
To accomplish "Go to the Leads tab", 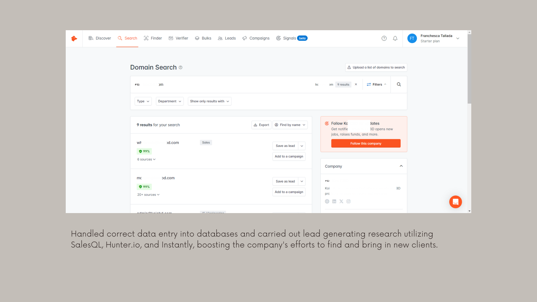I will [227, 38].
